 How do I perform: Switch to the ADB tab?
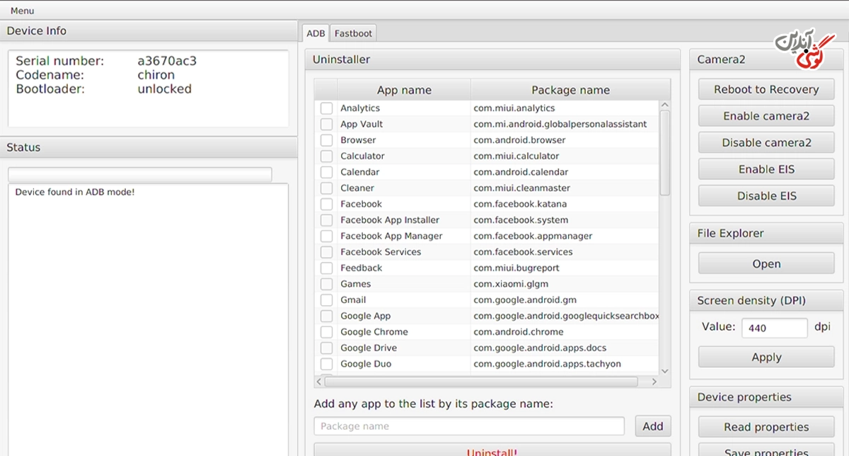point(316,33)
